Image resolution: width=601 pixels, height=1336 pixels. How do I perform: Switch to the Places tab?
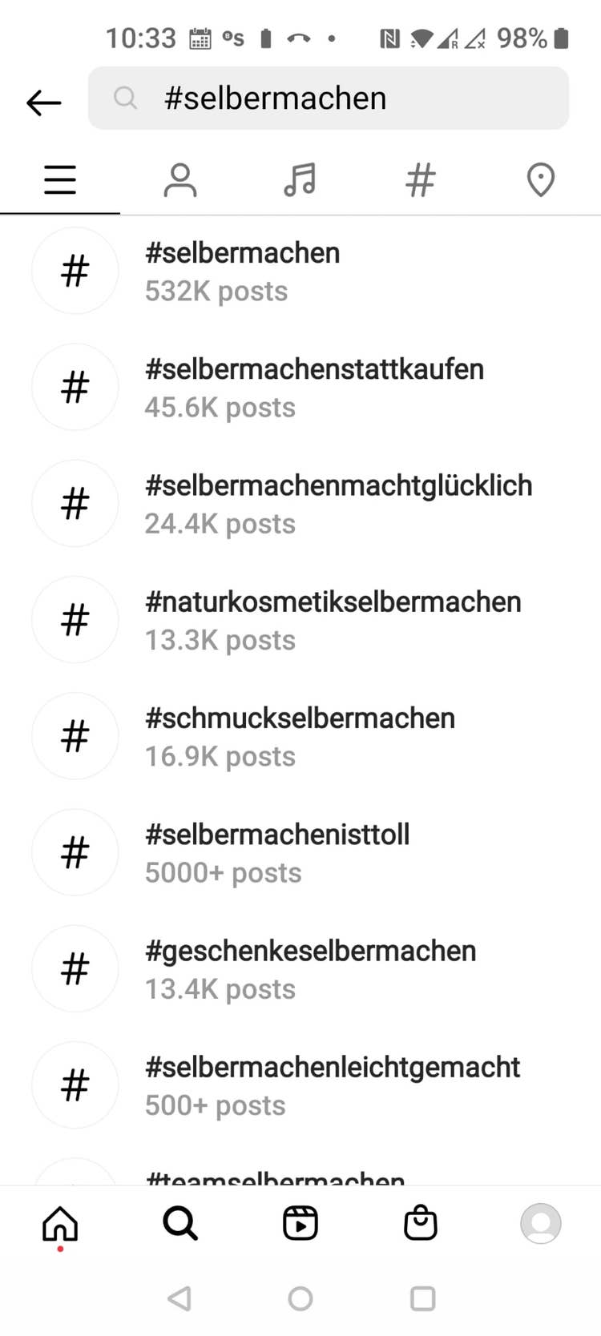tap(540, 180)
